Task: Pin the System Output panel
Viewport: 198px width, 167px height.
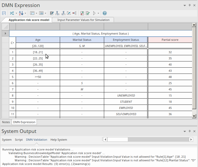Action: (189, 131)
